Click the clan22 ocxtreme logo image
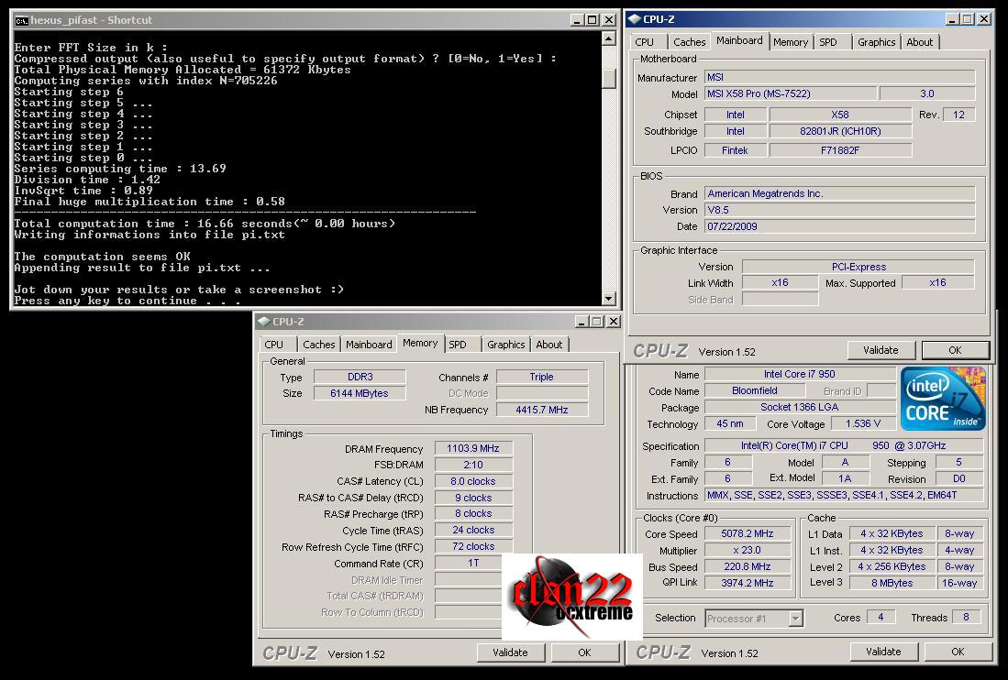Image resolution: width=1008 pixels, height=680 pixels. click(x=572, y=596)
